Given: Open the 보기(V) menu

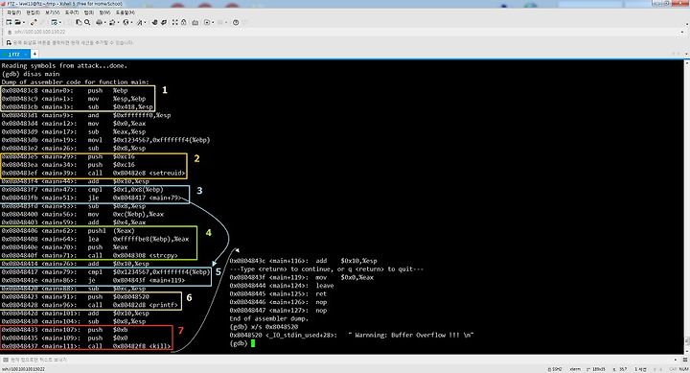Looking at the screenshot, I should point(53,12).
